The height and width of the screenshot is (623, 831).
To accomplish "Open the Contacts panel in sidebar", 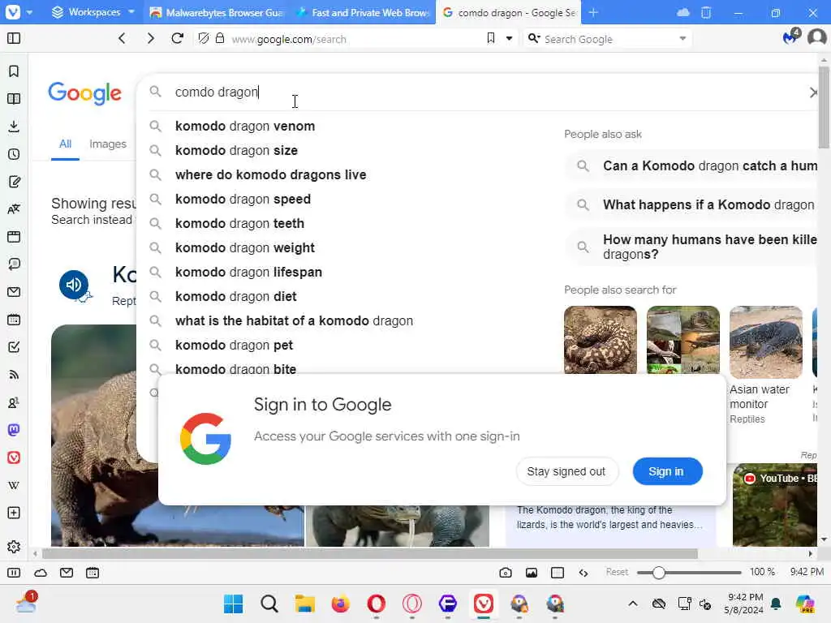I will [x=14, y=402].
